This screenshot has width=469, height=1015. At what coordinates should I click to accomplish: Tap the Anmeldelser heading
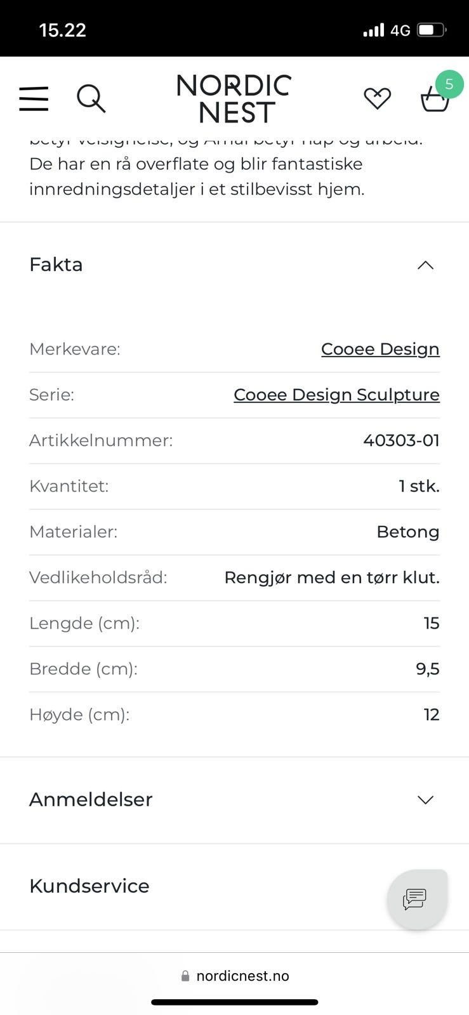[x=91, y=799]
